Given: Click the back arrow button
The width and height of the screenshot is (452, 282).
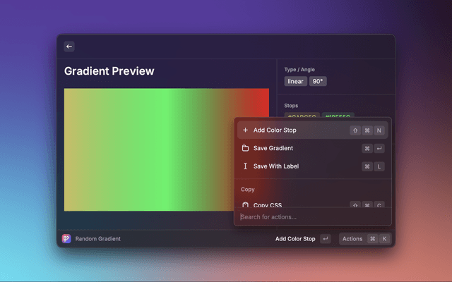Looking at the screenshot, I should click(x=69, y=47).
